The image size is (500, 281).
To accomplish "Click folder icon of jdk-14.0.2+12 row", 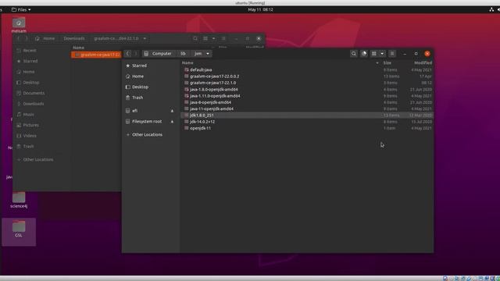I will [x=187, y=122].
